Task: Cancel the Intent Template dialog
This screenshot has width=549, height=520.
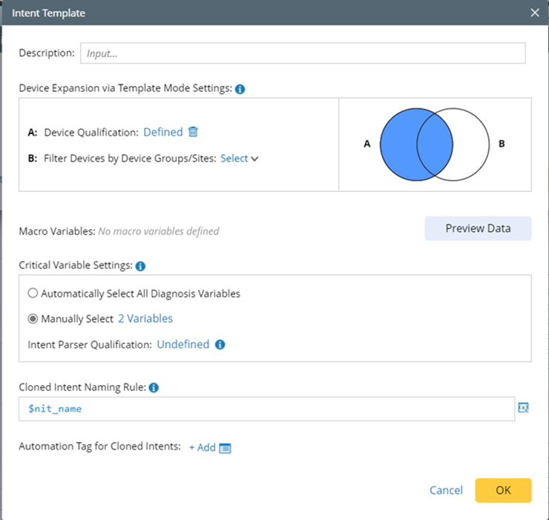Action: click(x=446, y=490)
